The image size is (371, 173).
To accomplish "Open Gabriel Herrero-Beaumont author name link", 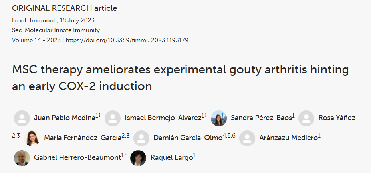I will tap(77, 158).
